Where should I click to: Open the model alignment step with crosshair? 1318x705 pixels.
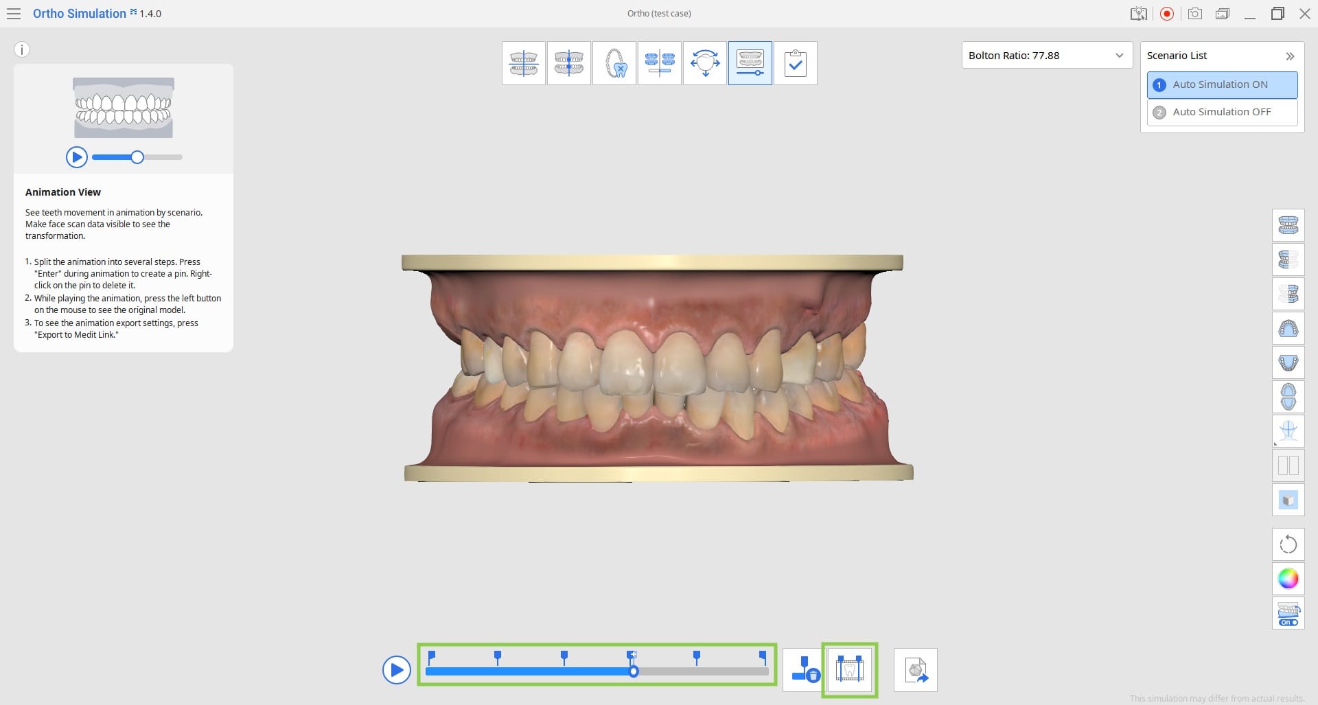coord(524,63)
